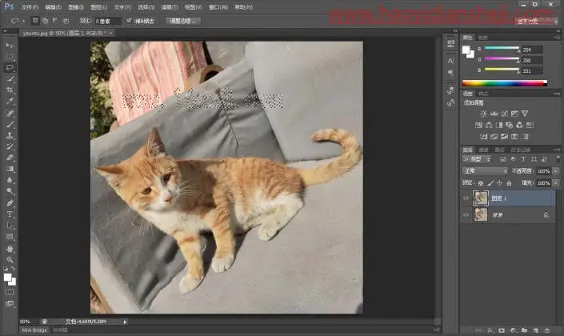Toggle the anti-alias checkbox in options bar

click(x=129, y=21)
